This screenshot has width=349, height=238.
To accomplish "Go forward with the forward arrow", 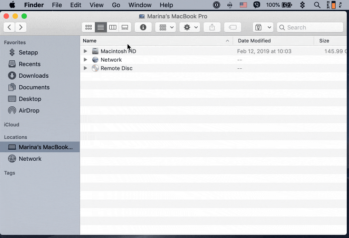I will tap(21, 27).
